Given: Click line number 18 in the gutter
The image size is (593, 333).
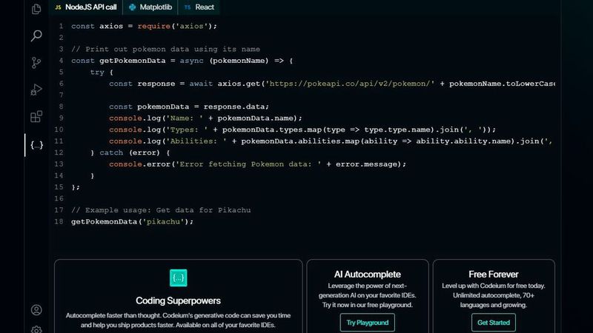Looking at the screenshot, I should click(59, 221).
